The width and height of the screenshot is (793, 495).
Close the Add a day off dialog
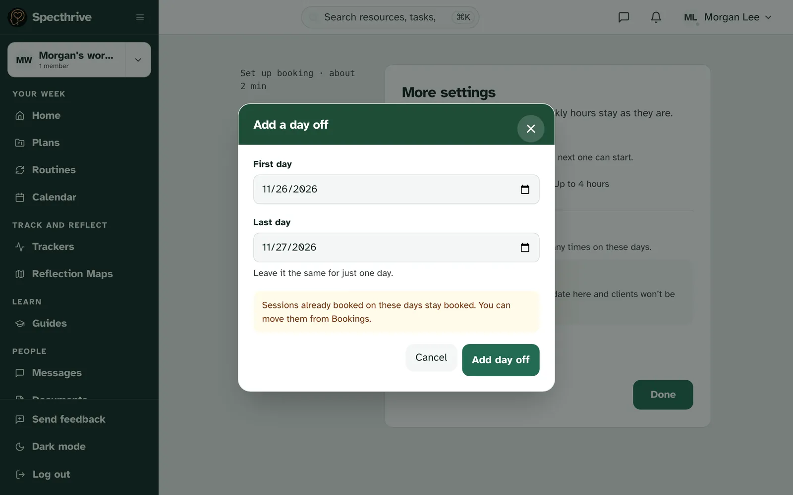pyautogui.click(x=531, y=129)
